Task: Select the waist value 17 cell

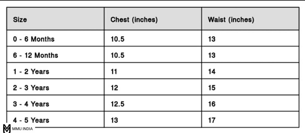Action: [x=212, y=120]
